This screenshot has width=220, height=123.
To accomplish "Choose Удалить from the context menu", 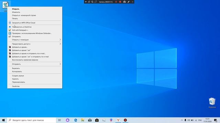I will [x=35, y=79].
